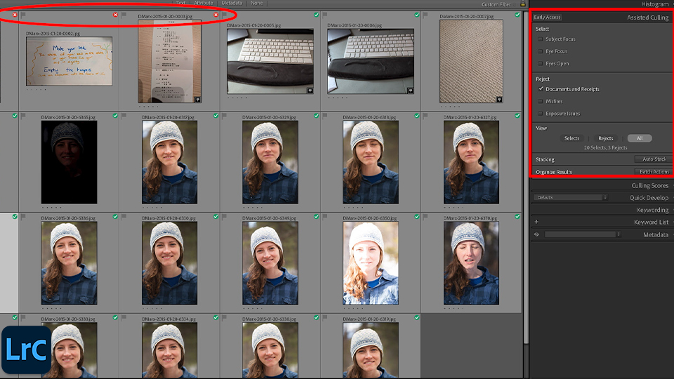Open the Metadata set dropdown

583,234
